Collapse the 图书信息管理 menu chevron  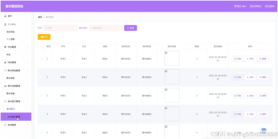click(27, 86)
